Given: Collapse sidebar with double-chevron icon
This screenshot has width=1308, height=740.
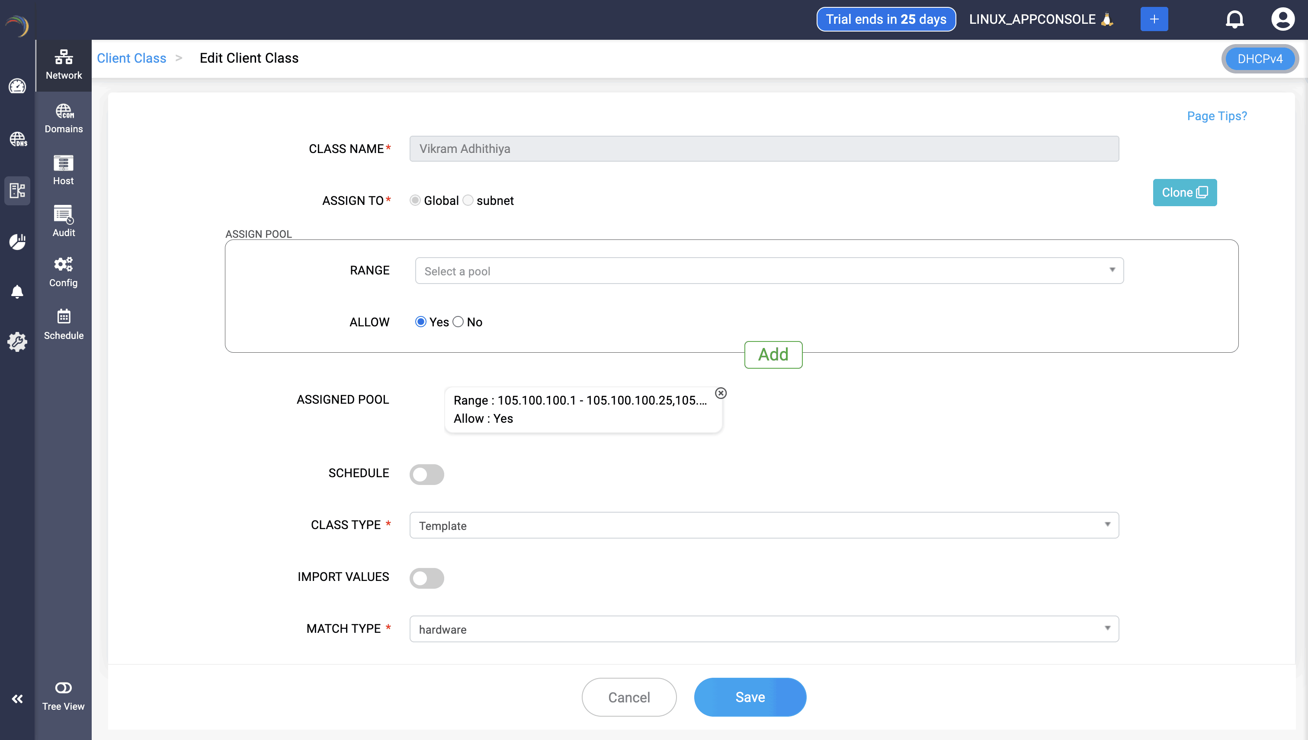Looking at the screenshot, I should click(x=17, y=699).
